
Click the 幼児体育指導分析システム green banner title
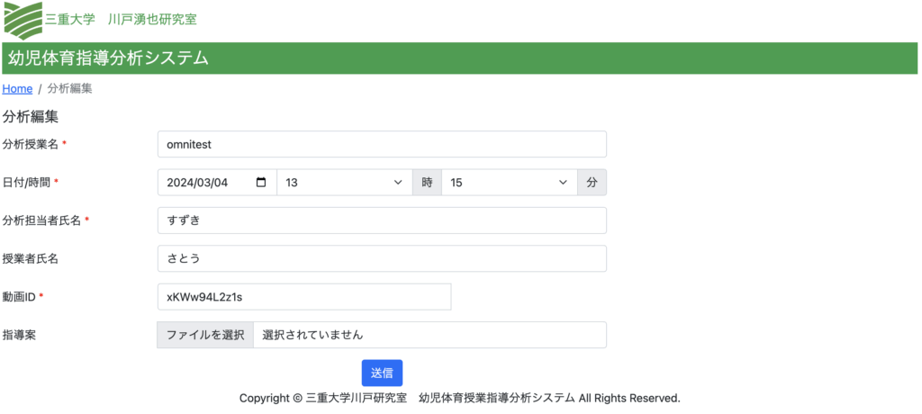(108, 59)
